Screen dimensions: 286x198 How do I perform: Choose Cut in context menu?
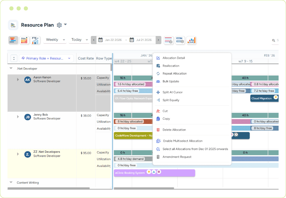tap(192, 111)
